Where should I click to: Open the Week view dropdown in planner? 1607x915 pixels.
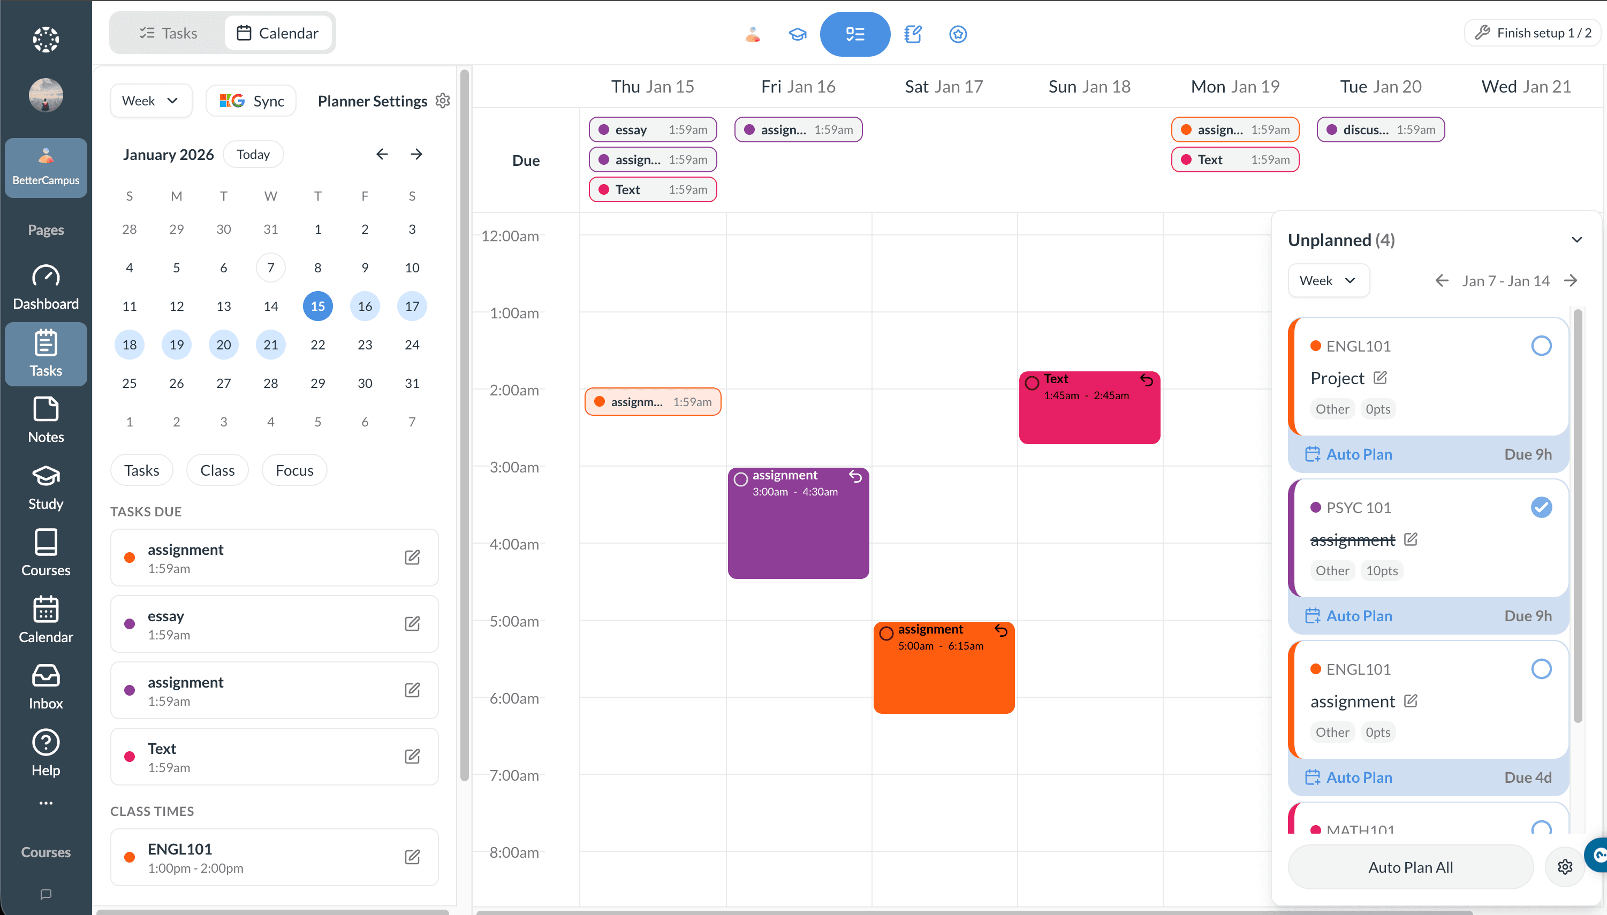[x=151, y=101]
